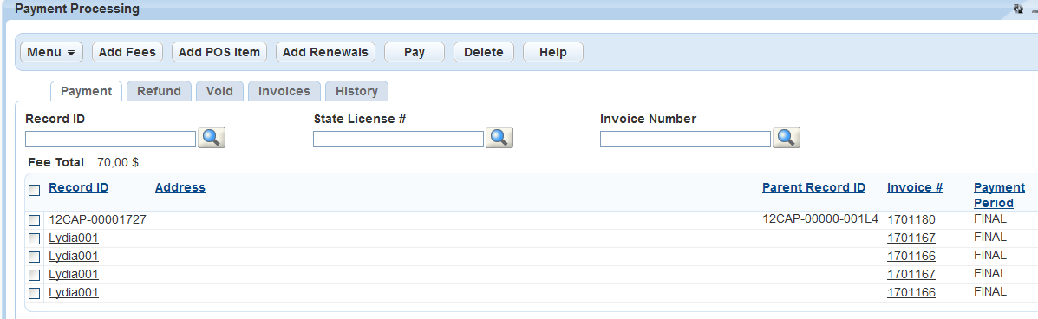The height and width of the screenshot is (319, 1038).
Task: Sort by the Payment Period column header
Action: pyautogui.click(x=999, y=195)
